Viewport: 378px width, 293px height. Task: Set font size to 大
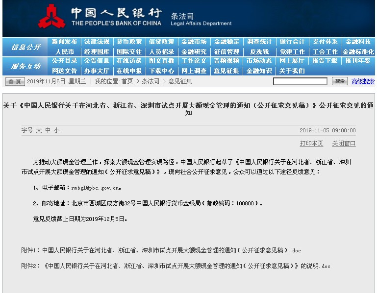[39, 130]
